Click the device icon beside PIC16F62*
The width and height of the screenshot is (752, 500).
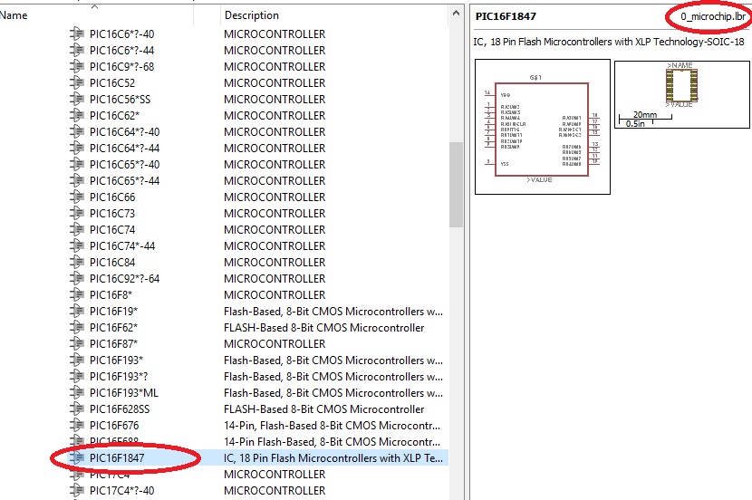coord(77,327)
